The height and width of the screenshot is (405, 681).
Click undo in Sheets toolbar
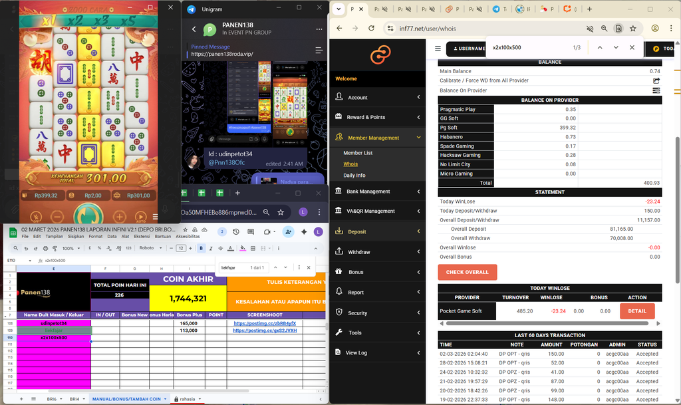coord(26,248)
